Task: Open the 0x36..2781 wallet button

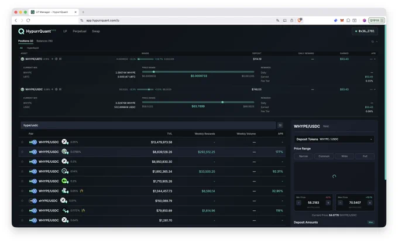Action: 365,31
